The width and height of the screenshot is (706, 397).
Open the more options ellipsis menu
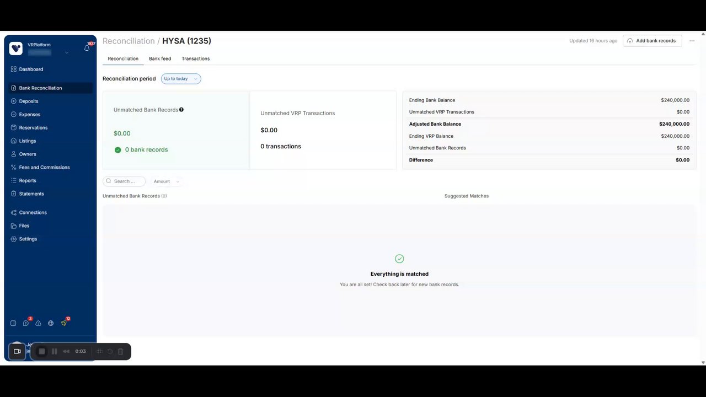click(692, 41)
